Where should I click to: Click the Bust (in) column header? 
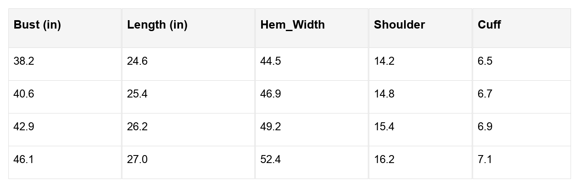(37, 25)
